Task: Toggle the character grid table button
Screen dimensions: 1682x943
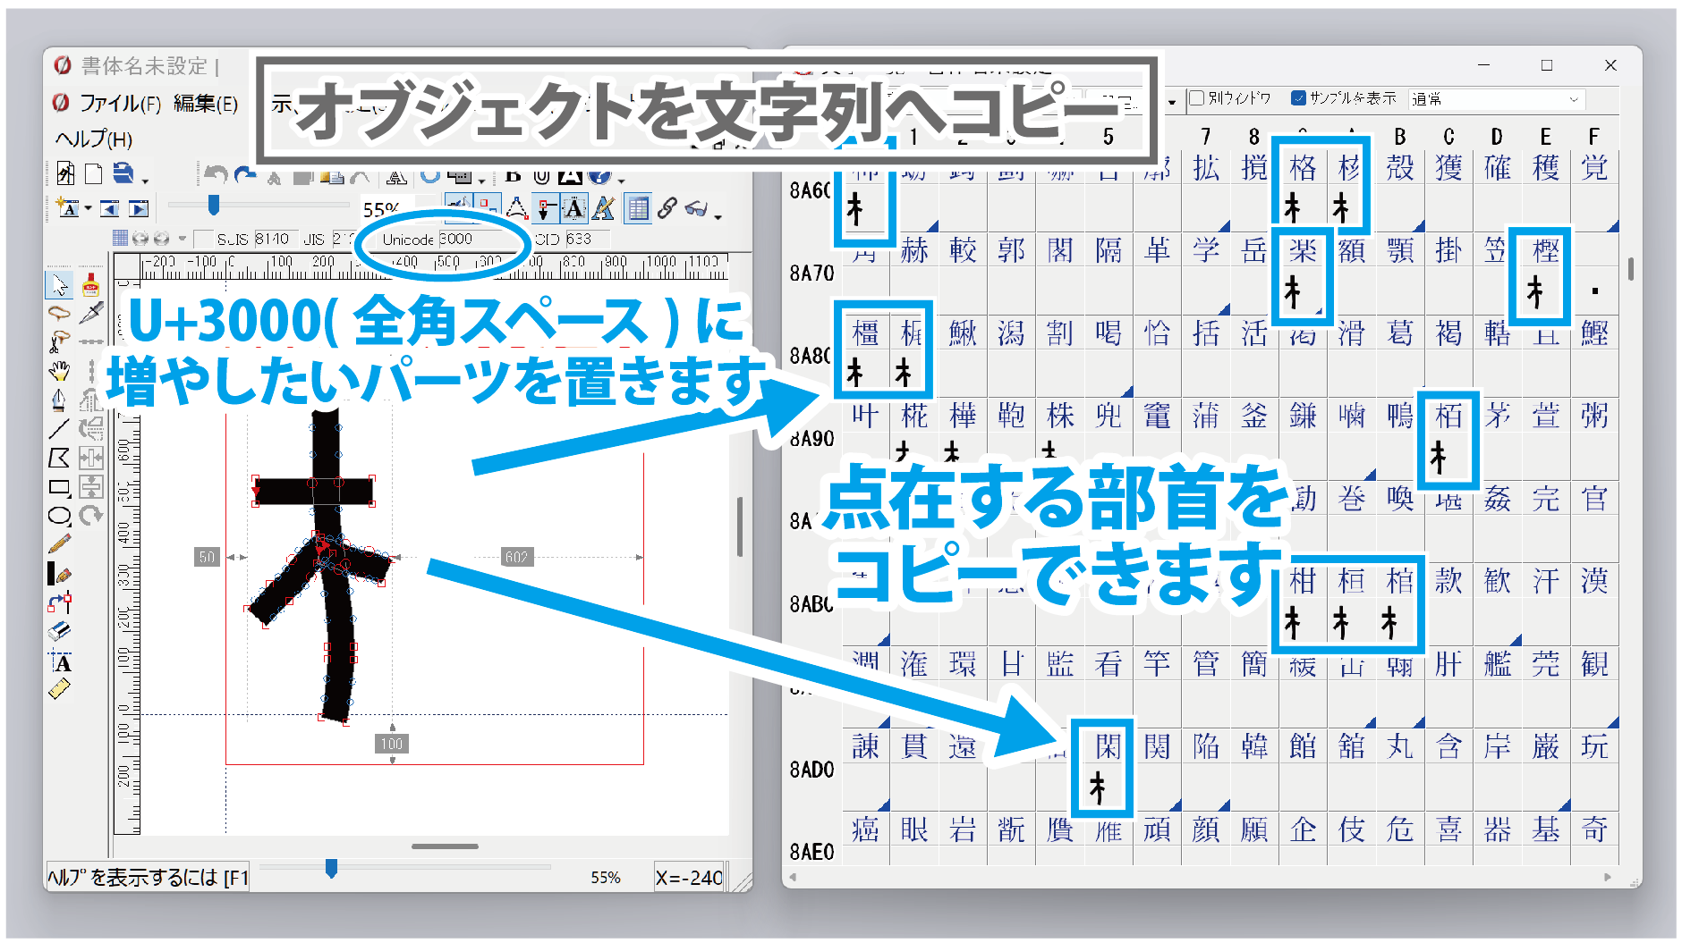Action: click(638, 209)
